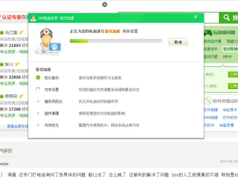
Task: Click the green status icon beside 马江国
Action: click(x=2, y=32)
